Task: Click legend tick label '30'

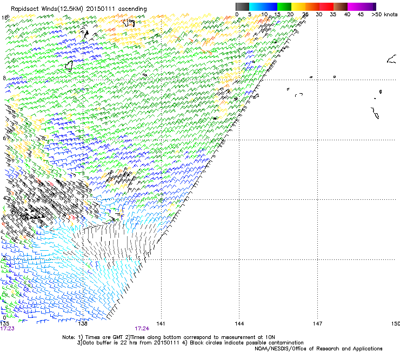Action: click(319, 15)
